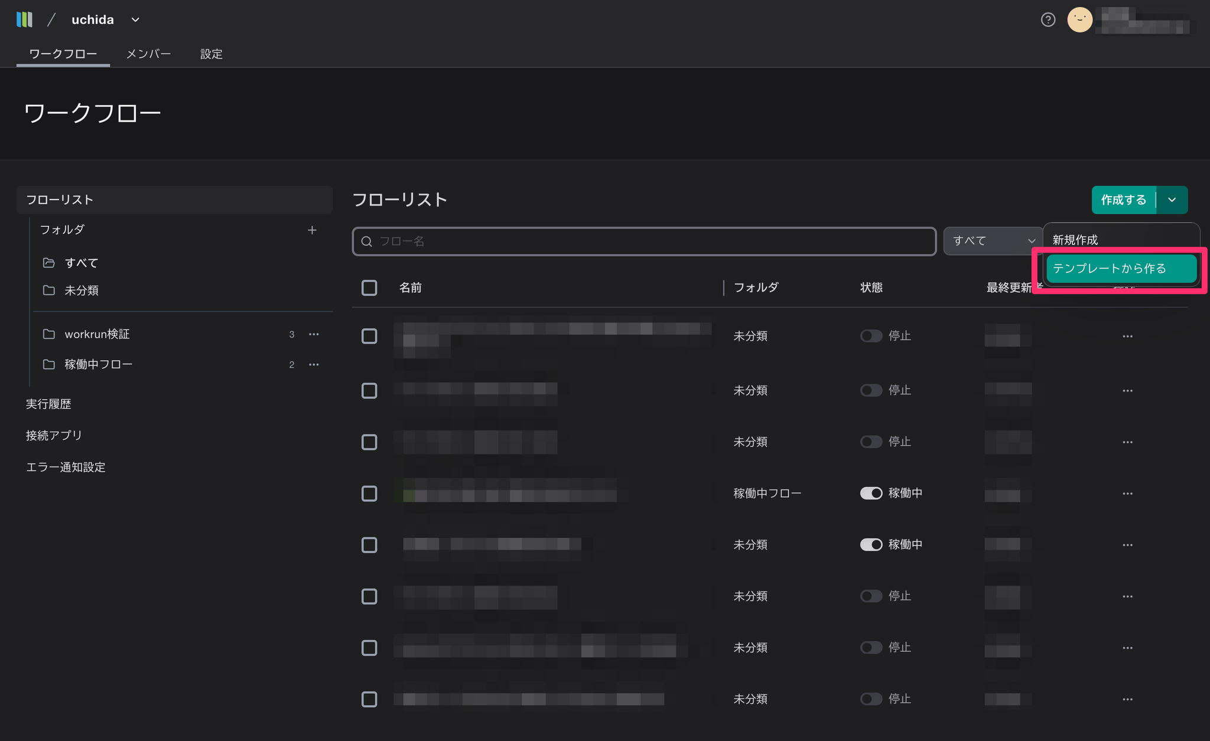Add new folder with plus icon

(x=312, y=230)
